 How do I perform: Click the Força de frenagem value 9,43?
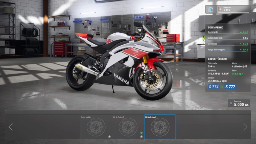pyautogui.click(x=245, y=50)
